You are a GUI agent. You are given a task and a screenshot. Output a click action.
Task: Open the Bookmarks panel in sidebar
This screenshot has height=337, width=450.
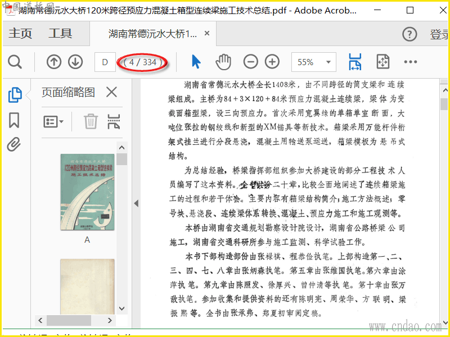(x=14, y=120)
